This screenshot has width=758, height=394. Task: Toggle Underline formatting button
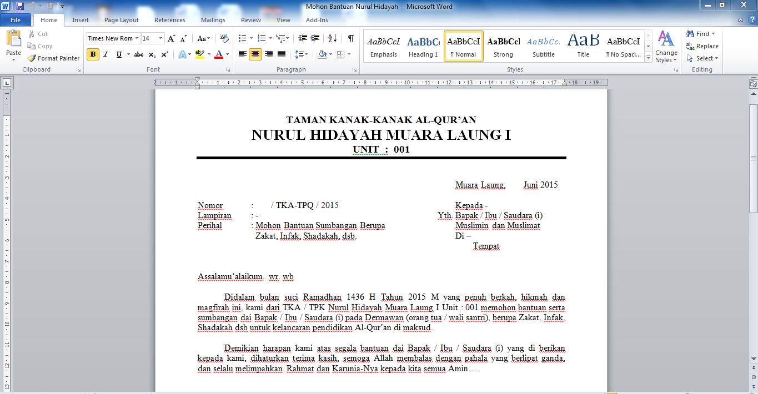click(119, 54)
